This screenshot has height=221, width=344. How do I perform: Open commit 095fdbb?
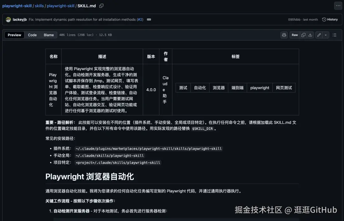(294, 19)
